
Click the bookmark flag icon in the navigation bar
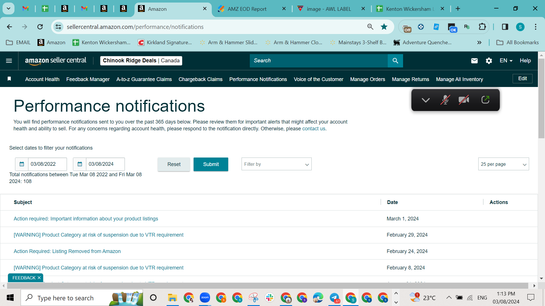pyautogui.click(x=9, y=79)
